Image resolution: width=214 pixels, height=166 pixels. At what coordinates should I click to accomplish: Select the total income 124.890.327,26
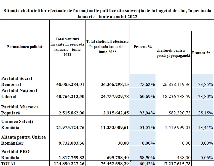tap(67, 164)
